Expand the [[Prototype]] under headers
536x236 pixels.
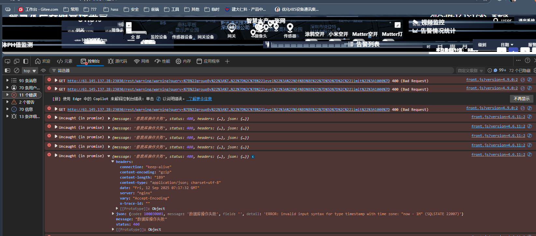pyautogui.click(x=117, y=208)
